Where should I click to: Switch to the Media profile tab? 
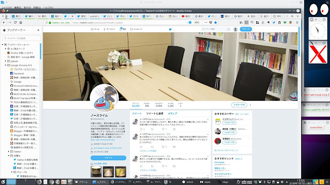(172, 114)
